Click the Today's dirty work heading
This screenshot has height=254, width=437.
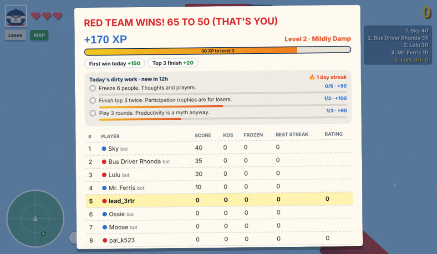coord(128,79)
